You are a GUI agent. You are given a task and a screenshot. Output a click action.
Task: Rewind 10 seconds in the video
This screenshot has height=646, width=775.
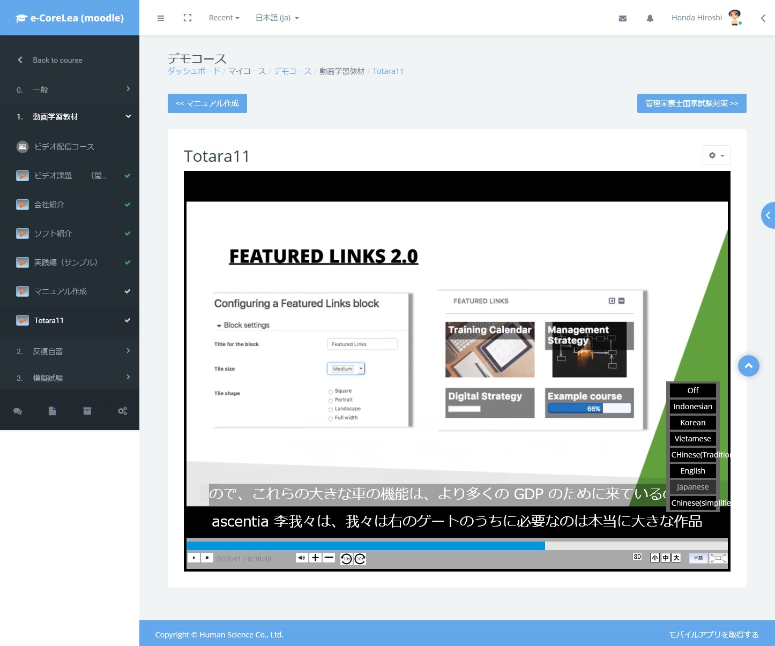[346, 559]
